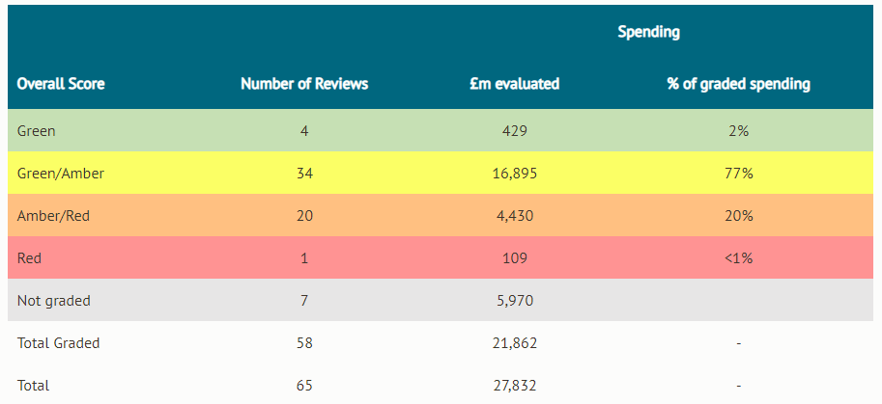
Task: Select the Not graded row label
Action: (x=54, y=301)
